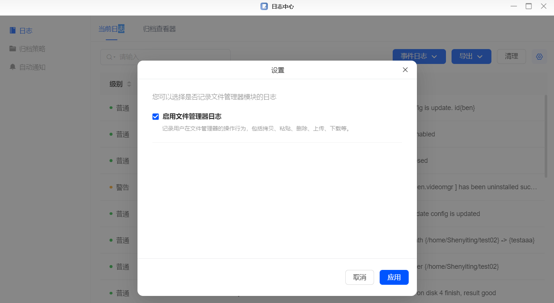Click log entry with '-> {testaaa}'
This screenshot has width=554, height=303.
click(476, 240)
